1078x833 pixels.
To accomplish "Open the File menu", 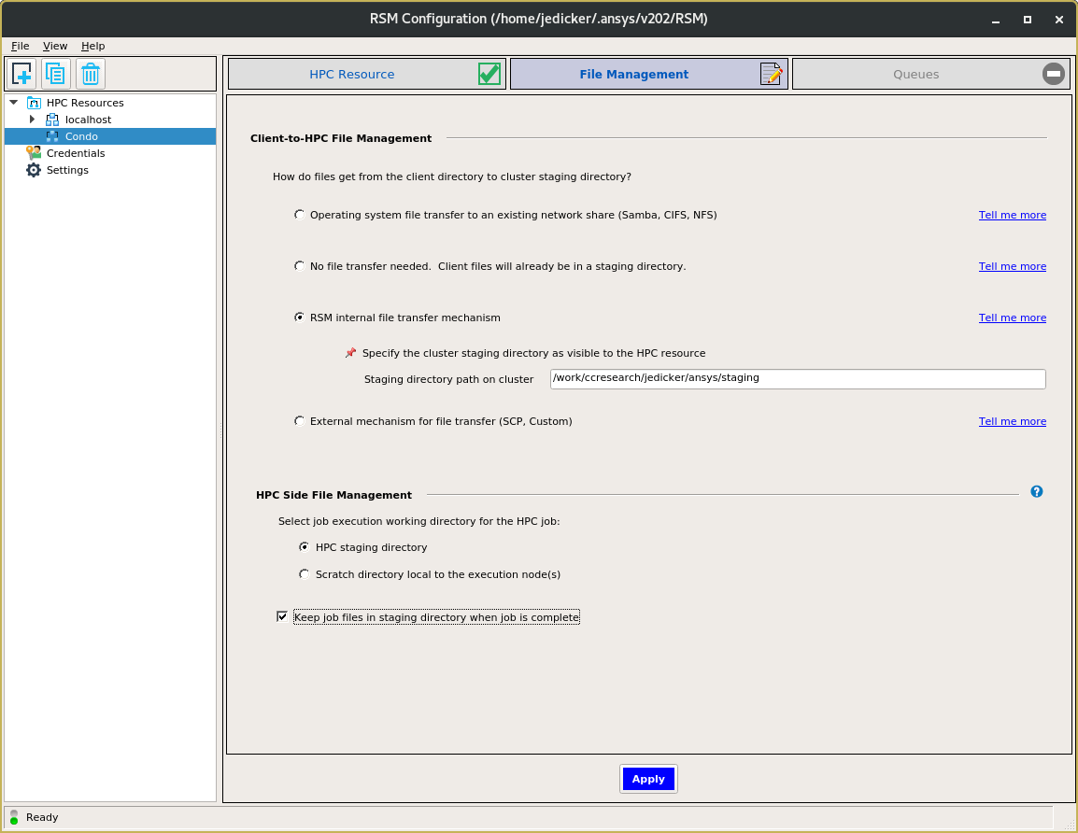I will coord(20,46).
